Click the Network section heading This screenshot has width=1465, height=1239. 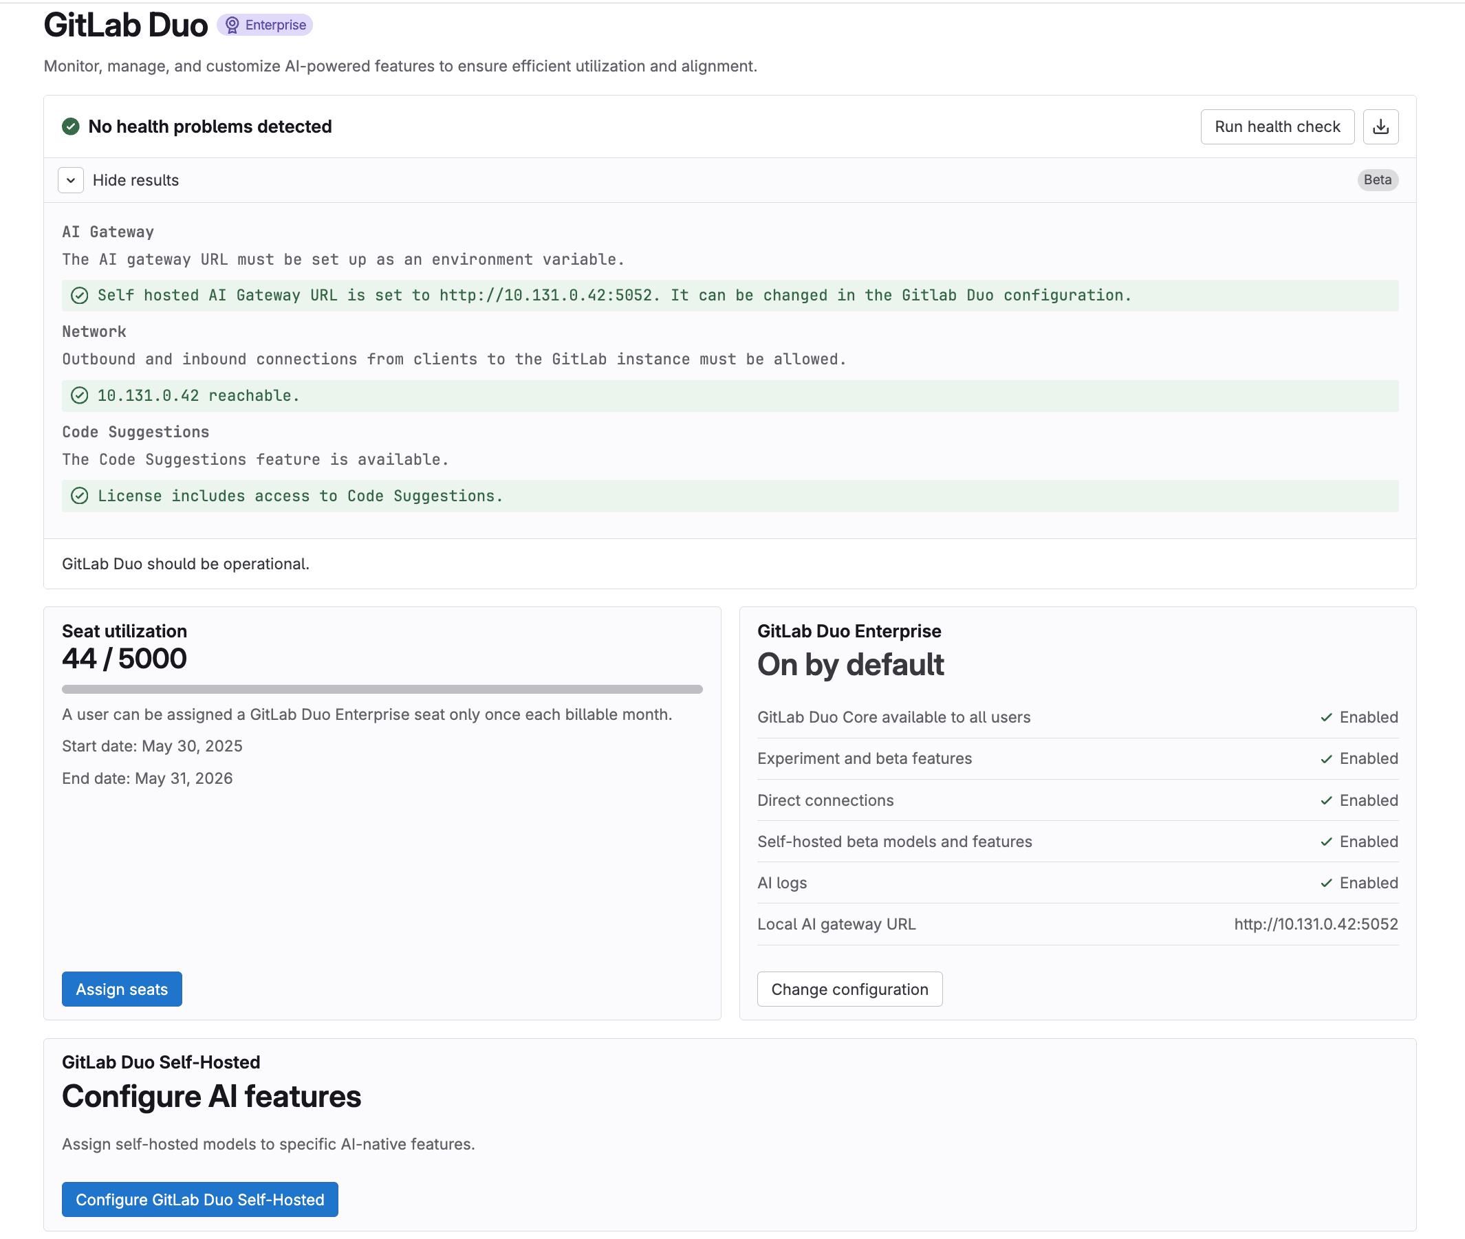[94, 331]
